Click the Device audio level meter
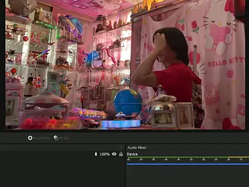The image size is (249, 187). coord(188,158)
